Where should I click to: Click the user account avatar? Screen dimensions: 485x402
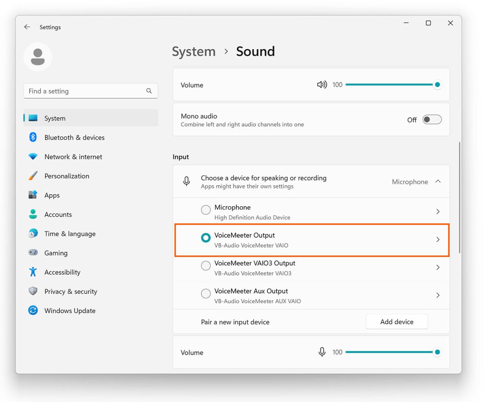38,56
